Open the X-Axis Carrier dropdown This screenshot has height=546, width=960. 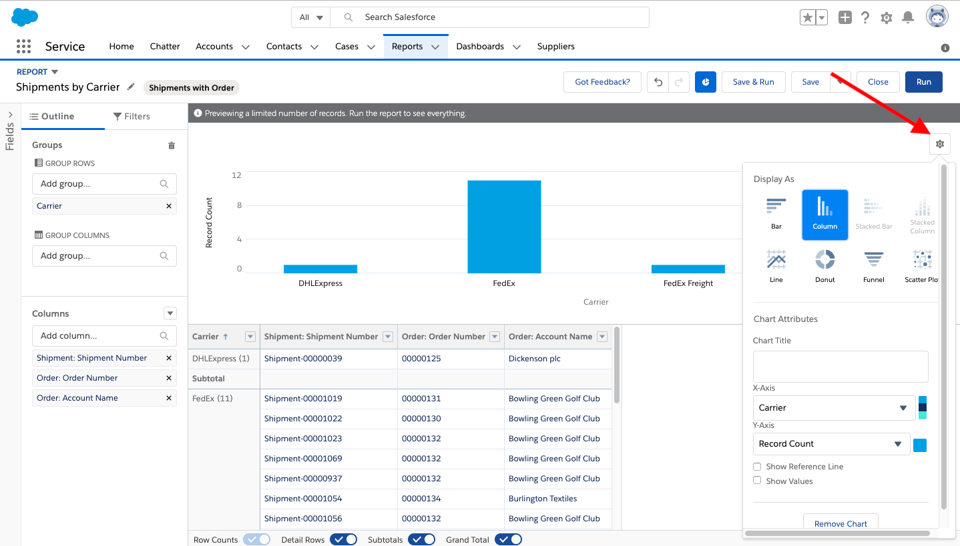[834, 408]
